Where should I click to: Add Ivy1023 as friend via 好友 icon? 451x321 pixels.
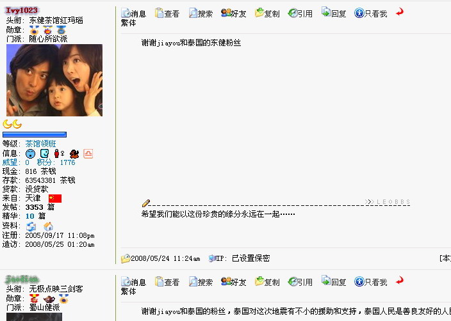pyautogui.click(x=234, y=13)
